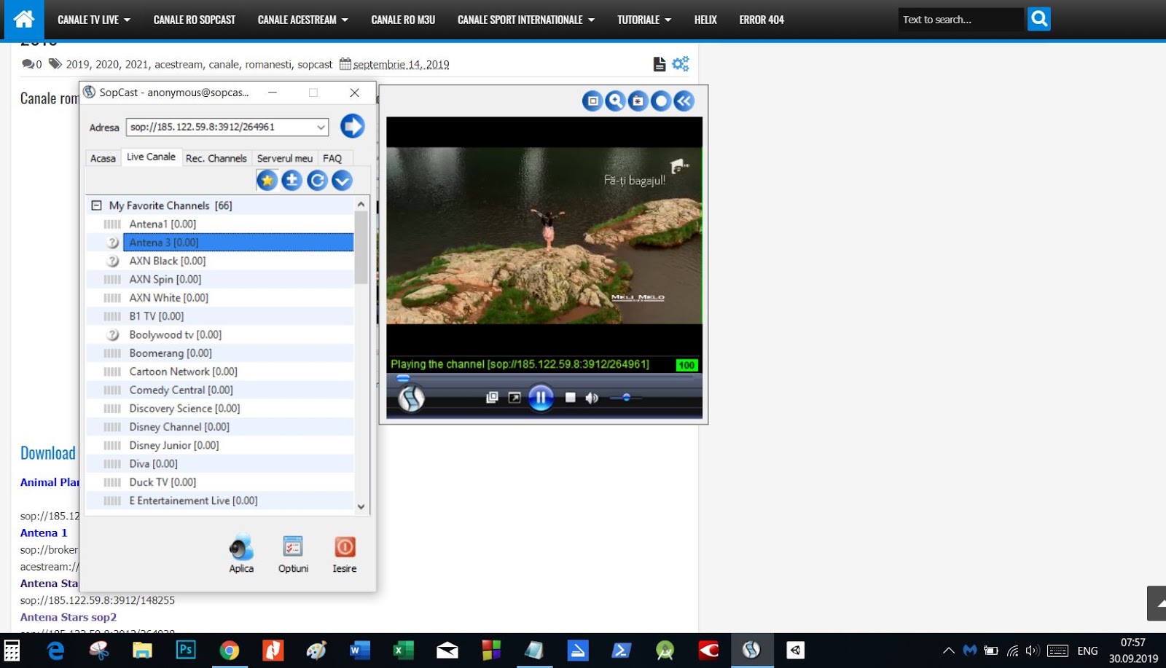Open the FAQ tab
The image size is (1166, 668).
coord(332,158)
